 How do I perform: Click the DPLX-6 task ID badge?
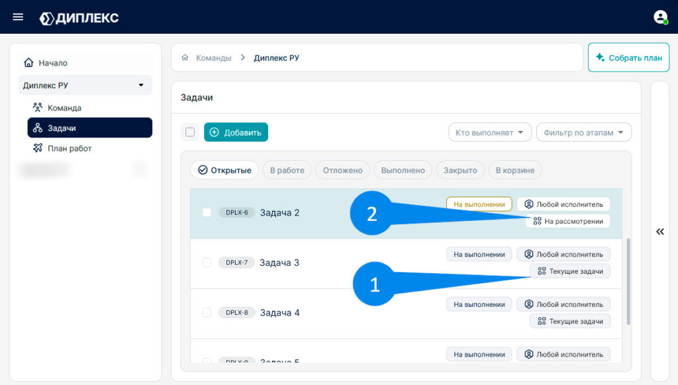(x=236, y=212)
